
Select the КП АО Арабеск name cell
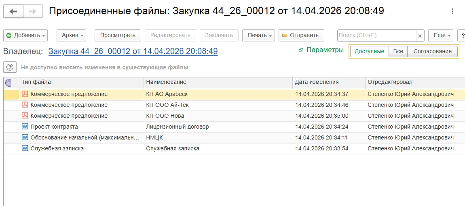tap(218, 94)
